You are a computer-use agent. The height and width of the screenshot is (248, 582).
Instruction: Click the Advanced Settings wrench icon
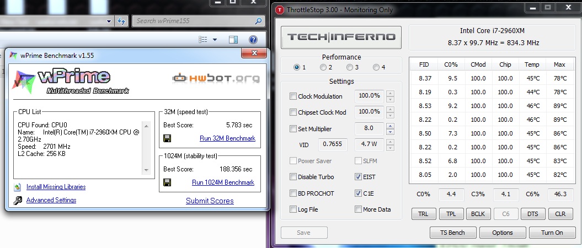point(18,200)
